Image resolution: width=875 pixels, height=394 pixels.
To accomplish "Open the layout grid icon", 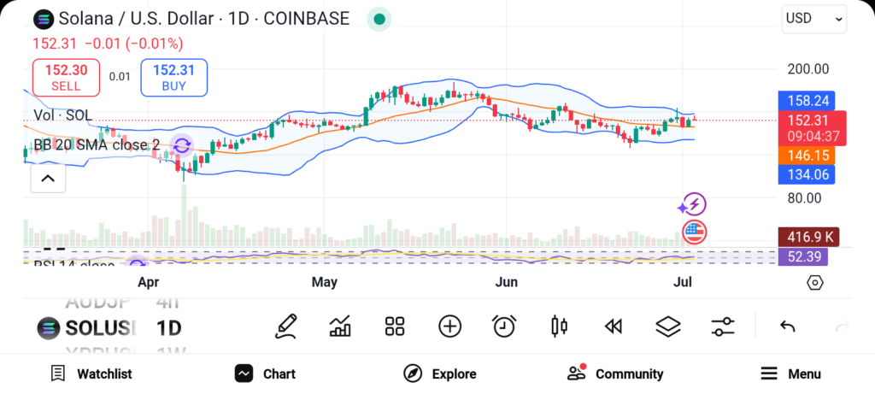I will click(395, 326).
